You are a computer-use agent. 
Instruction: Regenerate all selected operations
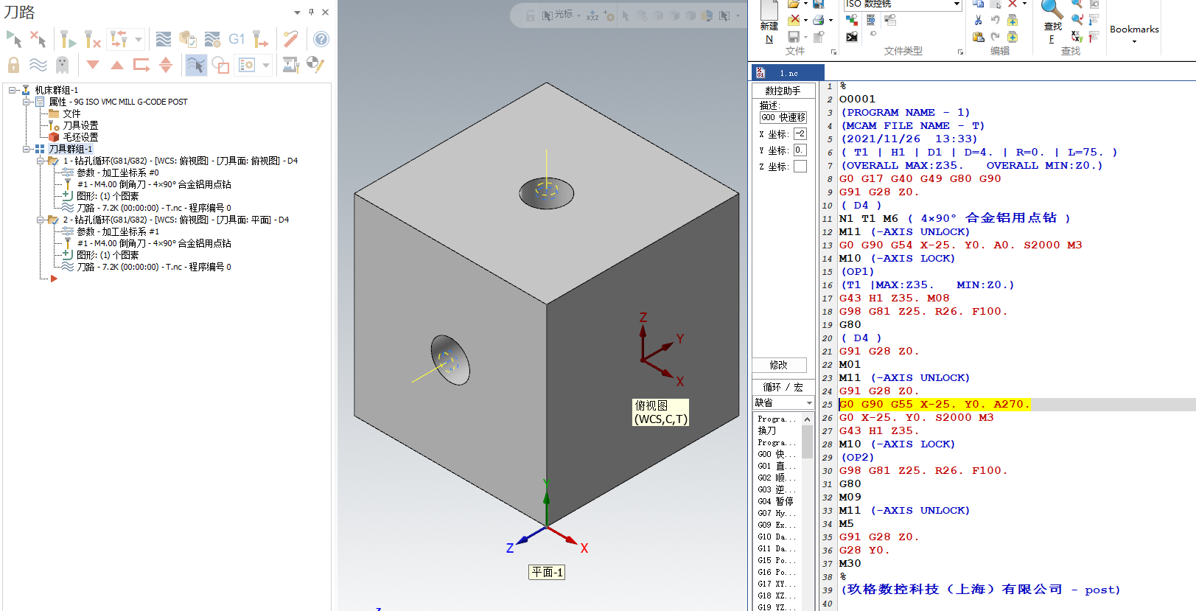pos(68,39)
